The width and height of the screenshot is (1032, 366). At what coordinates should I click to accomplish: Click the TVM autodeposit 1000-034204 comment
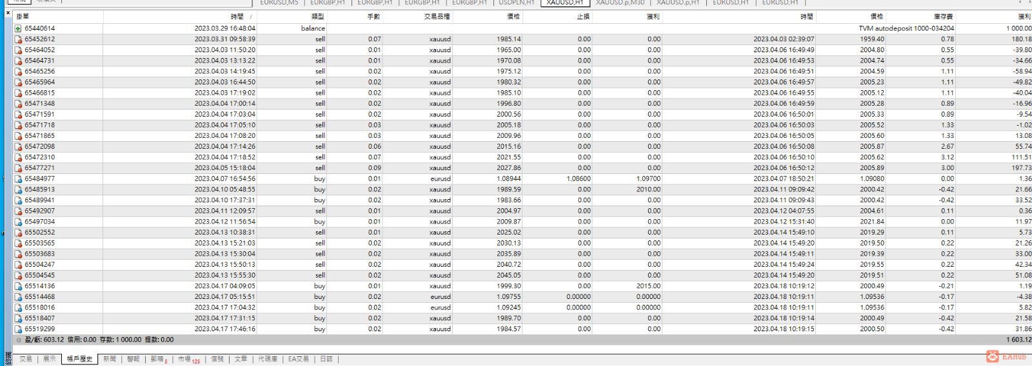[x=906, y=28]
